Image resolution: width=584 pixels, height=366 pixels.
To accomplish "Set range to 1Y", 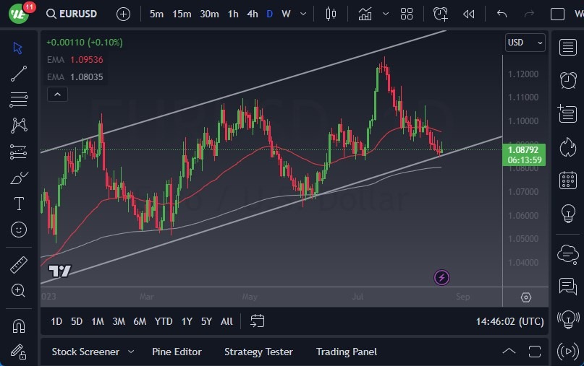I will pyautogui.click(x=187, y=321).
